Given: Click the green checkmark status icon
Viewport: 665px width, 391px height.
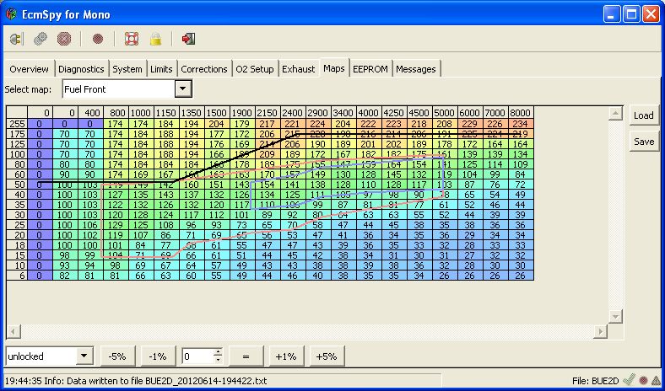Looking at the screenshot, I should [x=628, y=382].
